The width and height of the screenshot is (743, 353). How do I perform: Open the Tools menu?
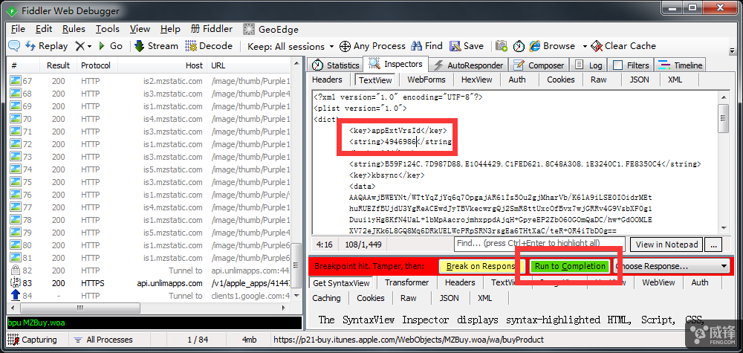tap(108, 29)
